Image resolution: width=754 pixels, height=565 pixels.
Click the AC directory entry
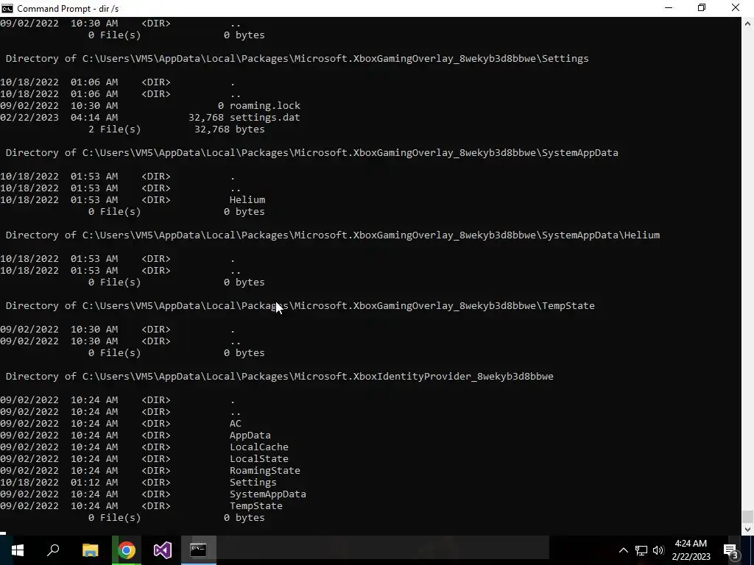tap(235, 423)
